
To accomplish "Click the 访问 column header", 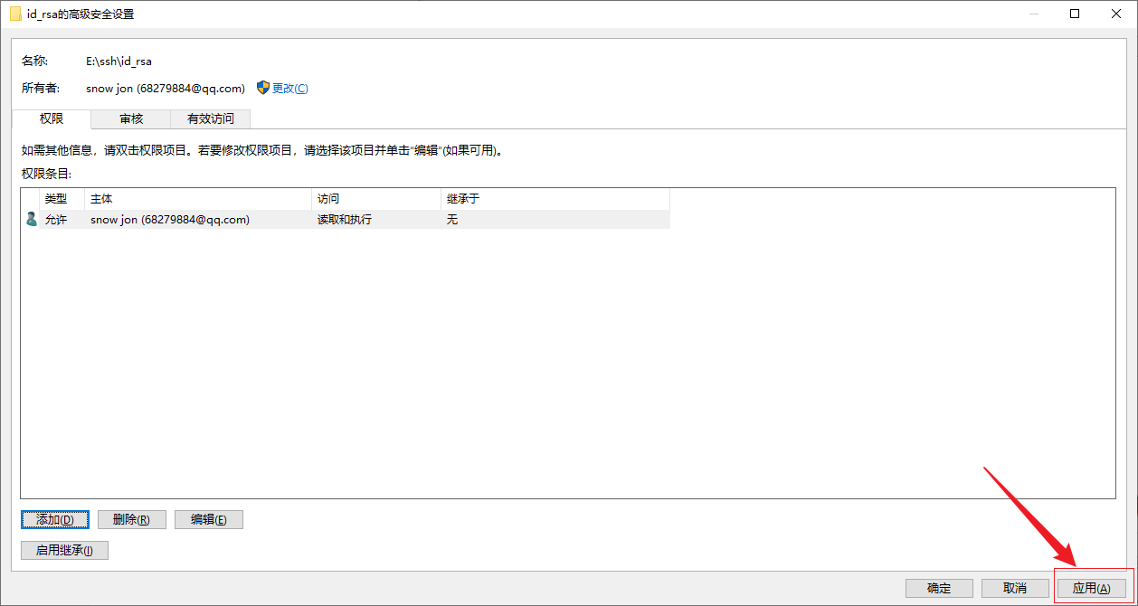I will point(326,198).
